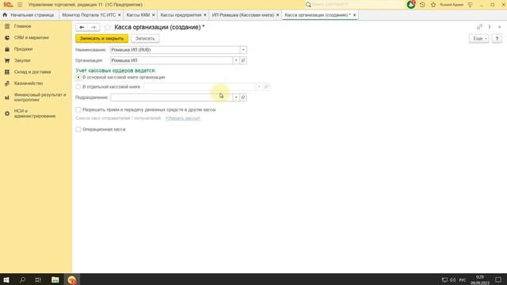Open Windows taskbar search
507x285 pixels.
(22, 279)
